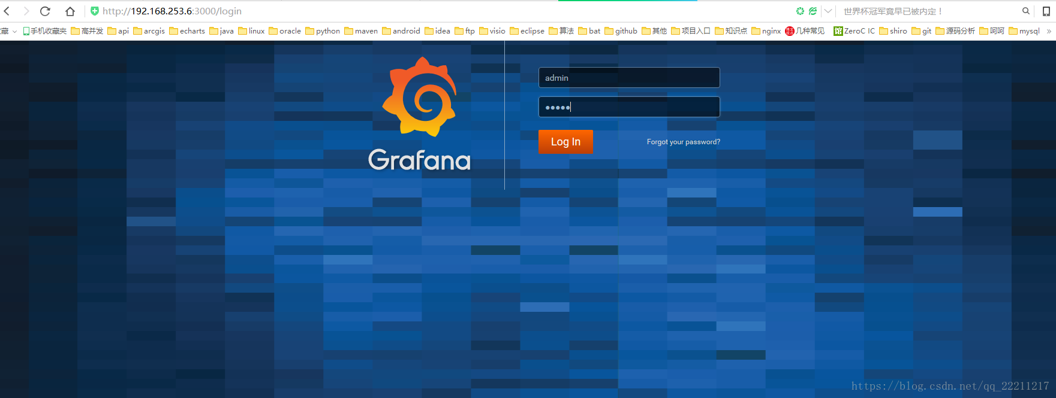Open the 几种常见 bookmark with red icon

click(x=805, y=31)
